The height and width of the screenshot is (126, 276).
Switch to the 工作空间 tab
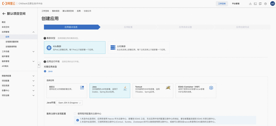[222, 4]
